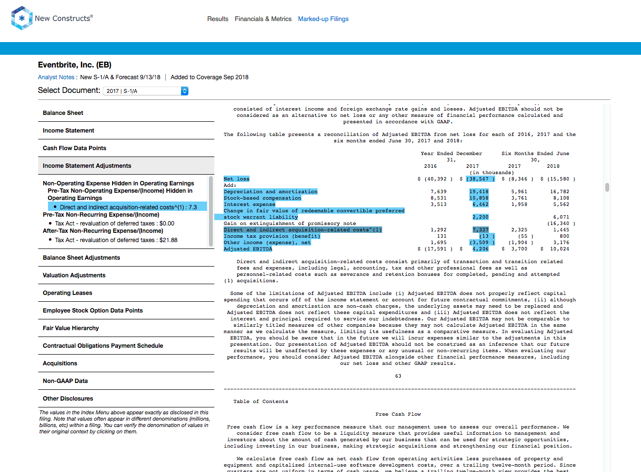Image resolution: width=641 pixels, height=472 pixels.
Task: Click the highlighted 6,462 interest value
Action: [481, 204]
